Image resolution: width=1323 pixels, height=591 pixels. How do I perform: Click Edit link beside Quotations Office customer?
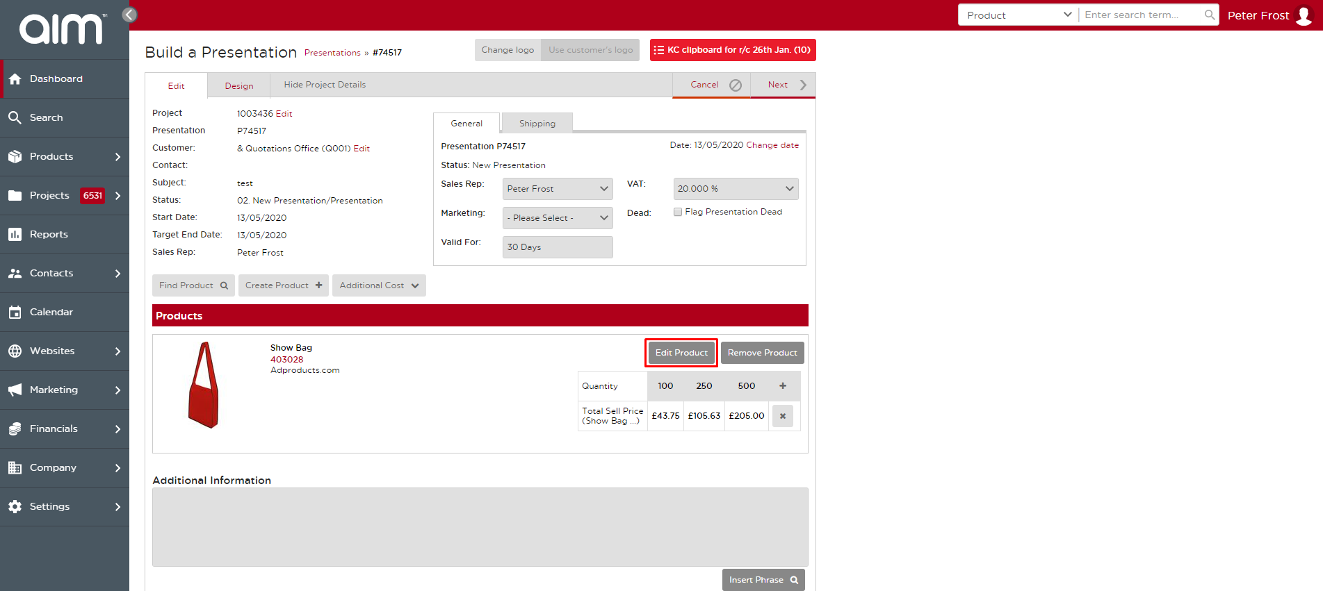[362, 149]
